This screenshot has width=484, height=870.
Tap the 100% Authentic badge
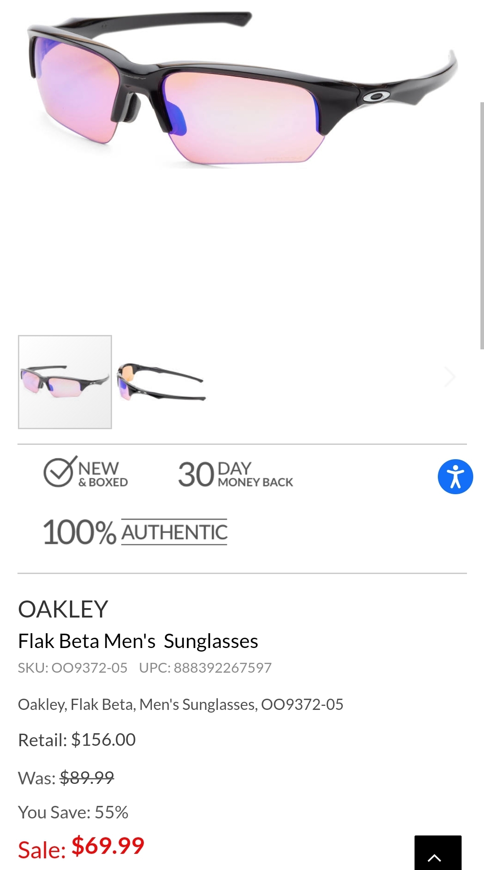(135, 532)
